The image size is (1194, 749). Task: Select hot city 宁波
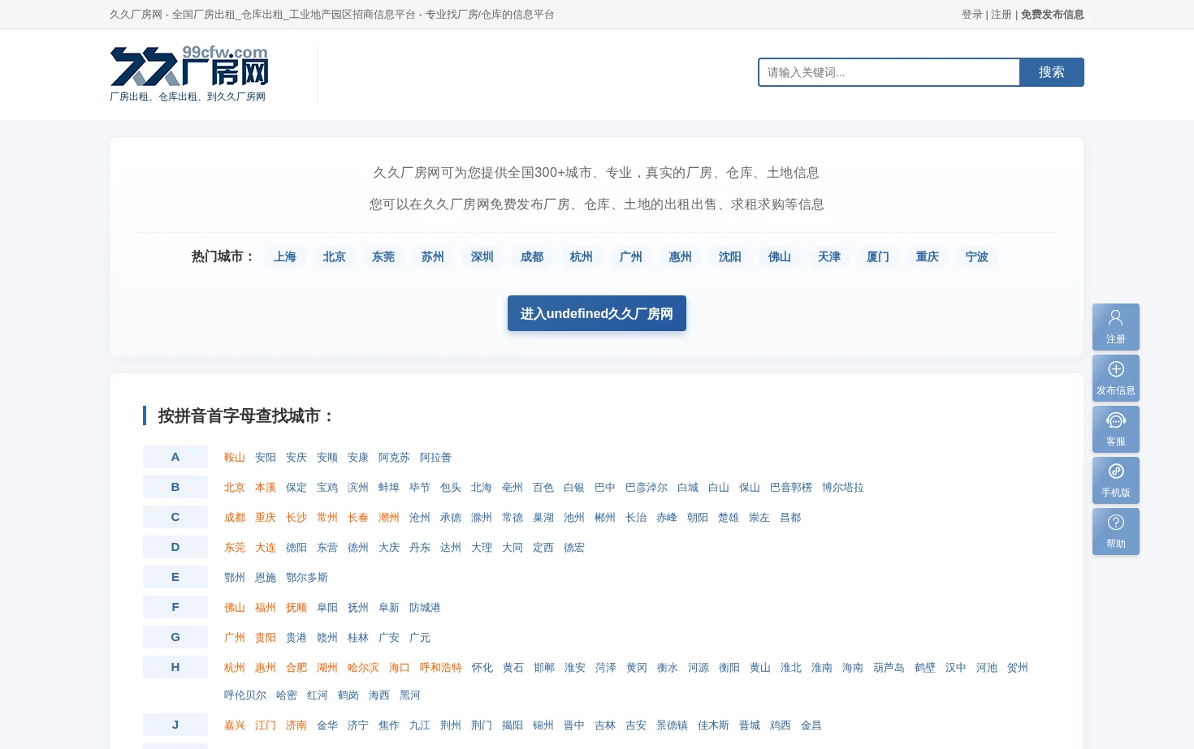[977, 256]
